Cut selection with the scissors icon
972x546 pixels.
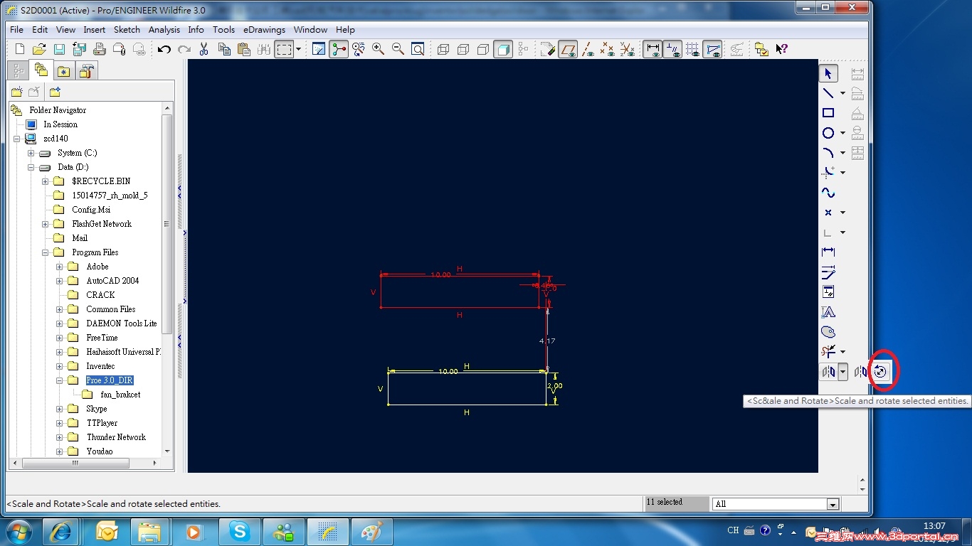[x=204, y=49]
